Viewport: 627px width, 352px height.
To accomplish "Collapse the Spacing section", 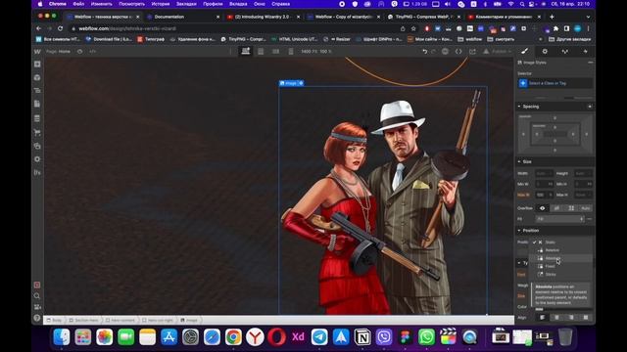I will pyautogui.click(x=519, y=107).
